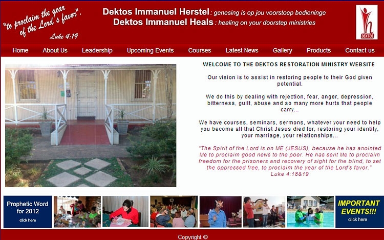Open the Leadership page
The image size is (384, 240).
coord(97,50)
